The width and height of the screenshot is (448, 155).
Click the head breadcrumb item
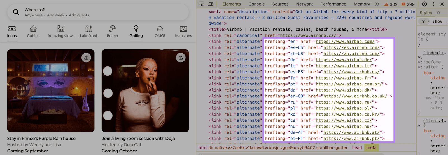coord(357,148)
